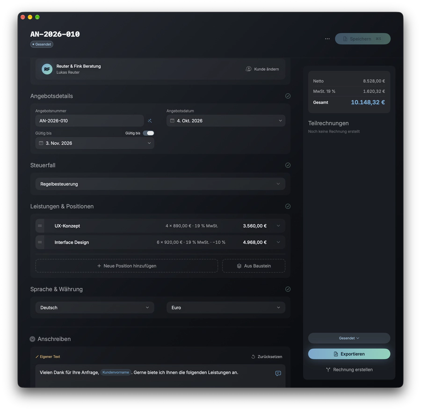Click the Gesamt amount 10.148,32 €
Screen dimensions: 421x411
(368, 103)
